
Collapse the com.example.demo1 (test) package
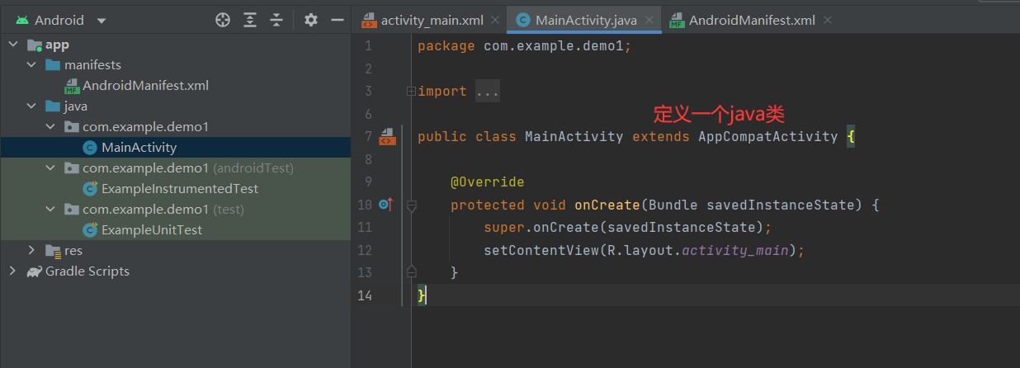pos(50,209)
